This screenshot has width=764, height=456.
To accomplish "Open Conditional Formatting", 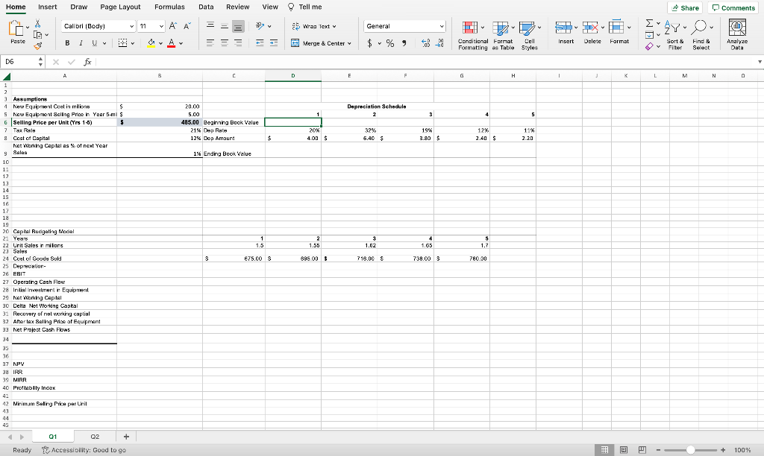I will 472,36.
